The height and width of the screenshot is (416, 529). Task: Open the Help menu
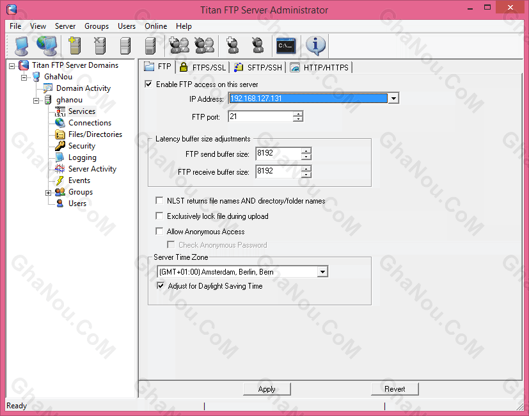[x=184, y=26]
